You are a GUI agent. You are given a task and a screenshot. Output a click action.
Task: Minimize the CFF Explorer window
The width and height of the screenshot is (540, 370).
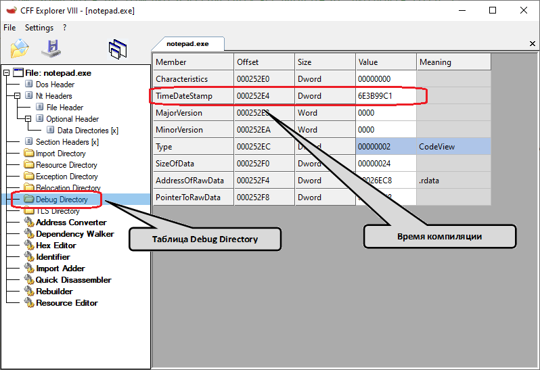coord(462,10)
